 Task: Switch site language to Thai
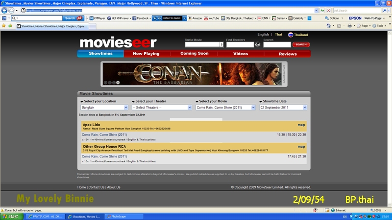(278, 34)
